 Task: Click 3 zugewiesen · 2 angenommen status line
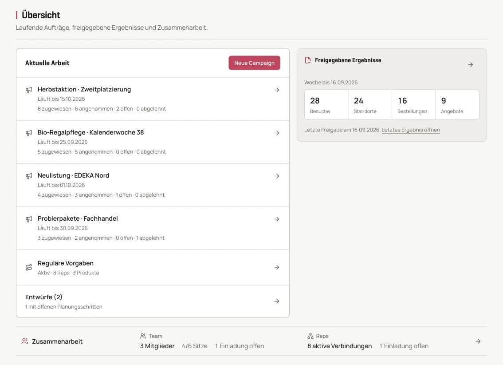coord(101,238)
